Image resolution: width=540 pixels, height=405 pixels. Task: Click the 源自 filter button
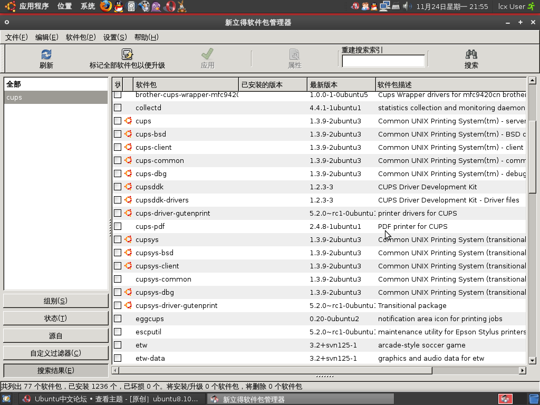click(x=56, y=336)
